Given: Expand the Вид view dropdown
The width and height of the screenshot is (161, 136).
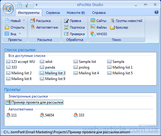Looking at the screenshot, I should click(x=20, y=34).
